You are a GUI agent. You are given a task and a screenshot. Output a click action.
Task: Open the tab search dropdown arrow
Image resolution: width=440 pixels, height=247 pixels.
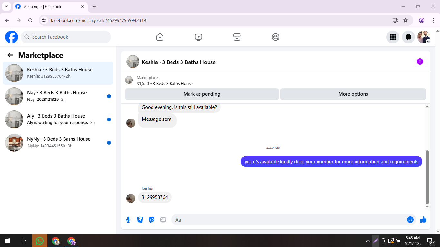click(x=6, y=6)
